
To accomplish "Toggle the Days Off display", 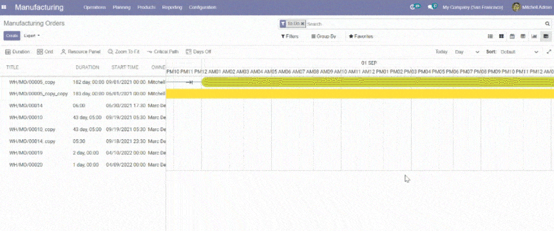I will click(x=198, y=52).
